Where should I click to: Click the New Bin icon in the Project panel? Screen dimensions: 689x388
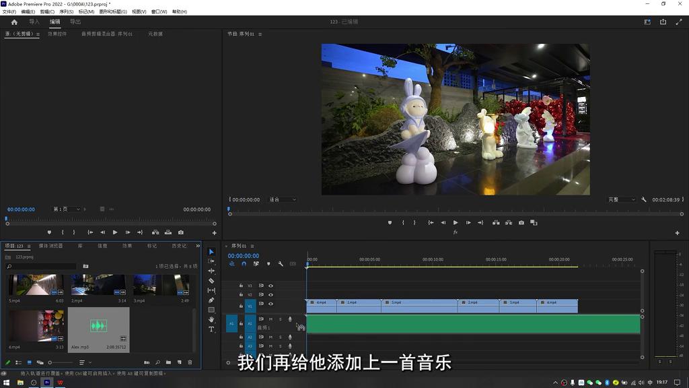[x=168, y=362]
